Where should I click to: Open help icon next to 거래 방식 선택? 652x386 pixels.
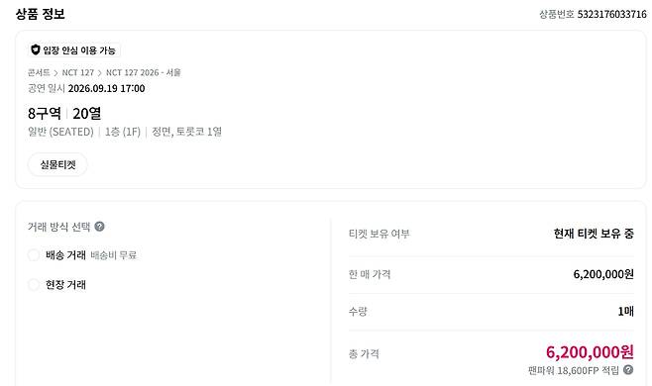pyautogui.click(x=99, y=227)
